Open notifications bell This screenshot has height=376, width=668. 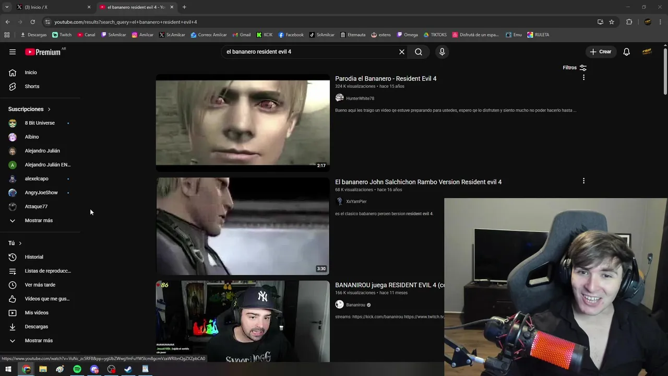point(627,52)
